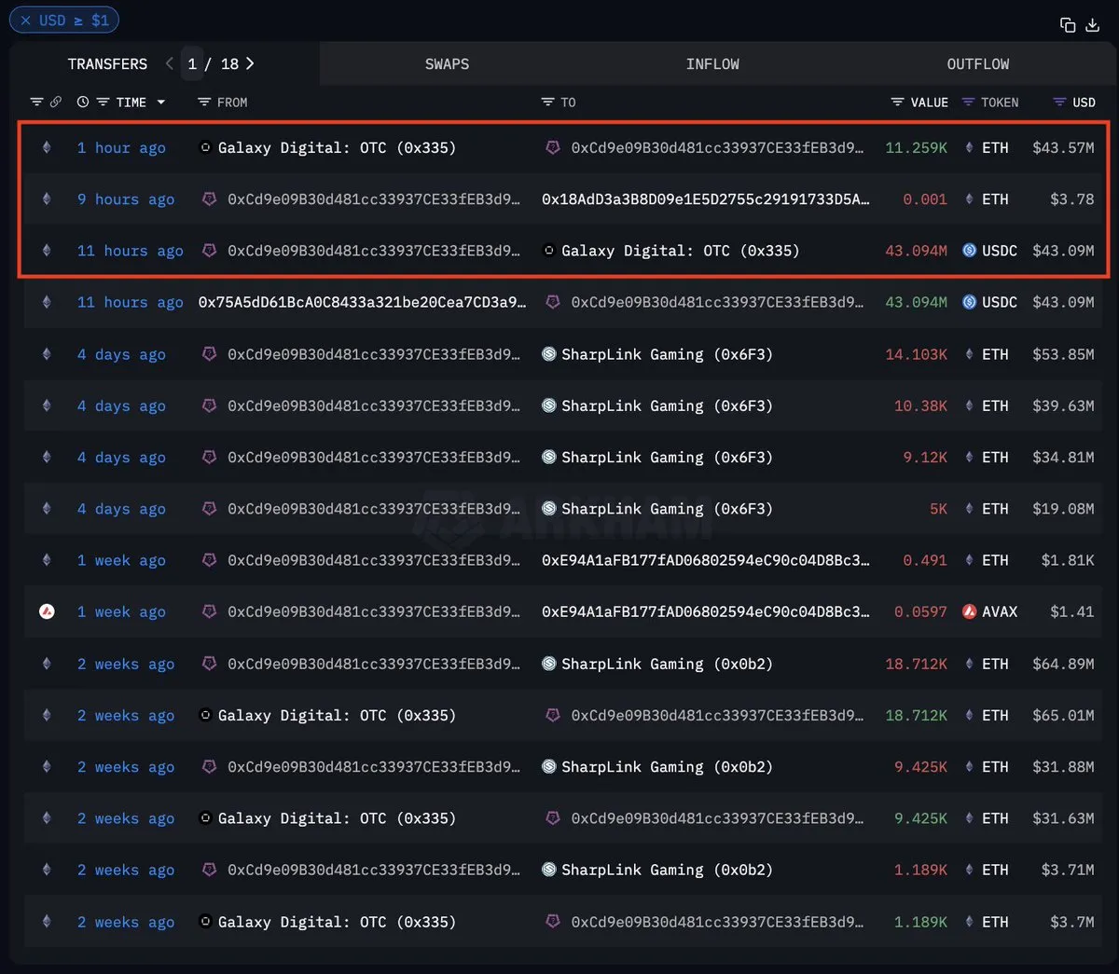Click the clock icon in header
Screen dimensions: 1119x974
tap(83, 102)
